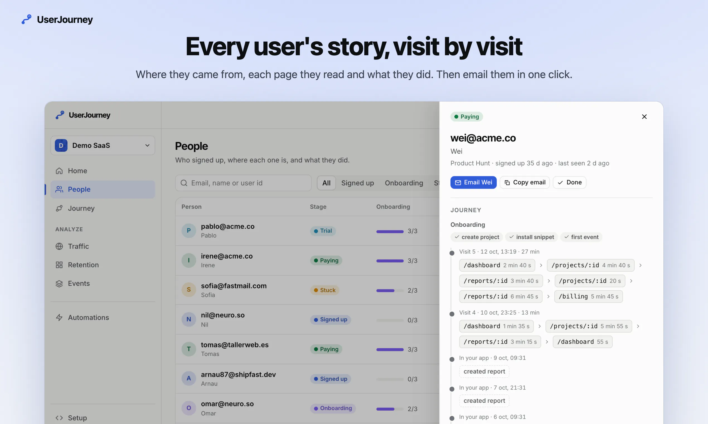Select the All filter tab

pyautogui.click(x=326, y=183)
